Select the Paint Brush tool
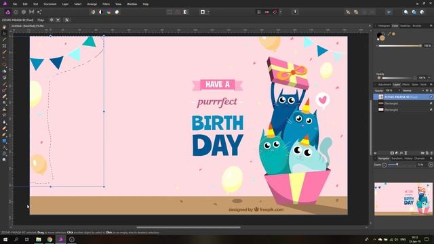The image size is (434, 244). pos(4,84)
